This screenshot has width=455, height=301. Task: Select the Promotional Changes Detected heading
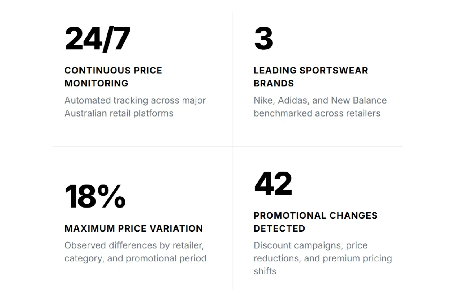point(316,222)
